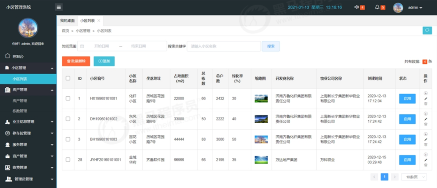The height and width of the screenshot is (188, 437).
Task: Click the next page arrow
Action: tap(395, 177)
